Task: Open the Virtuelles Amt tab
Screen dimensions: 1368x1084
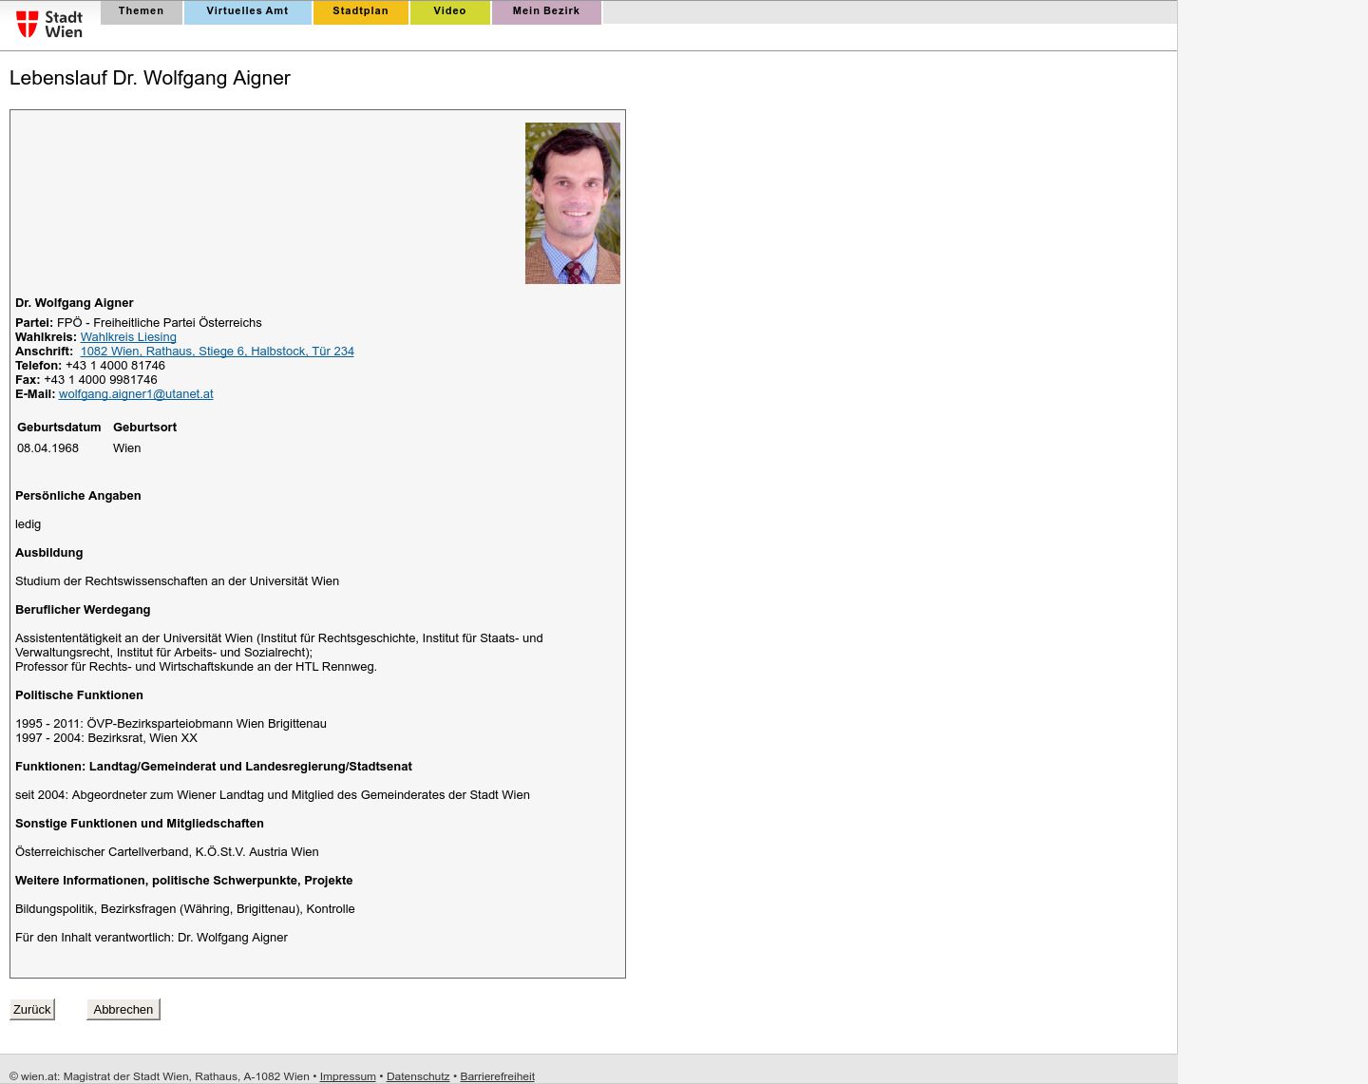Action: [247, 11]
